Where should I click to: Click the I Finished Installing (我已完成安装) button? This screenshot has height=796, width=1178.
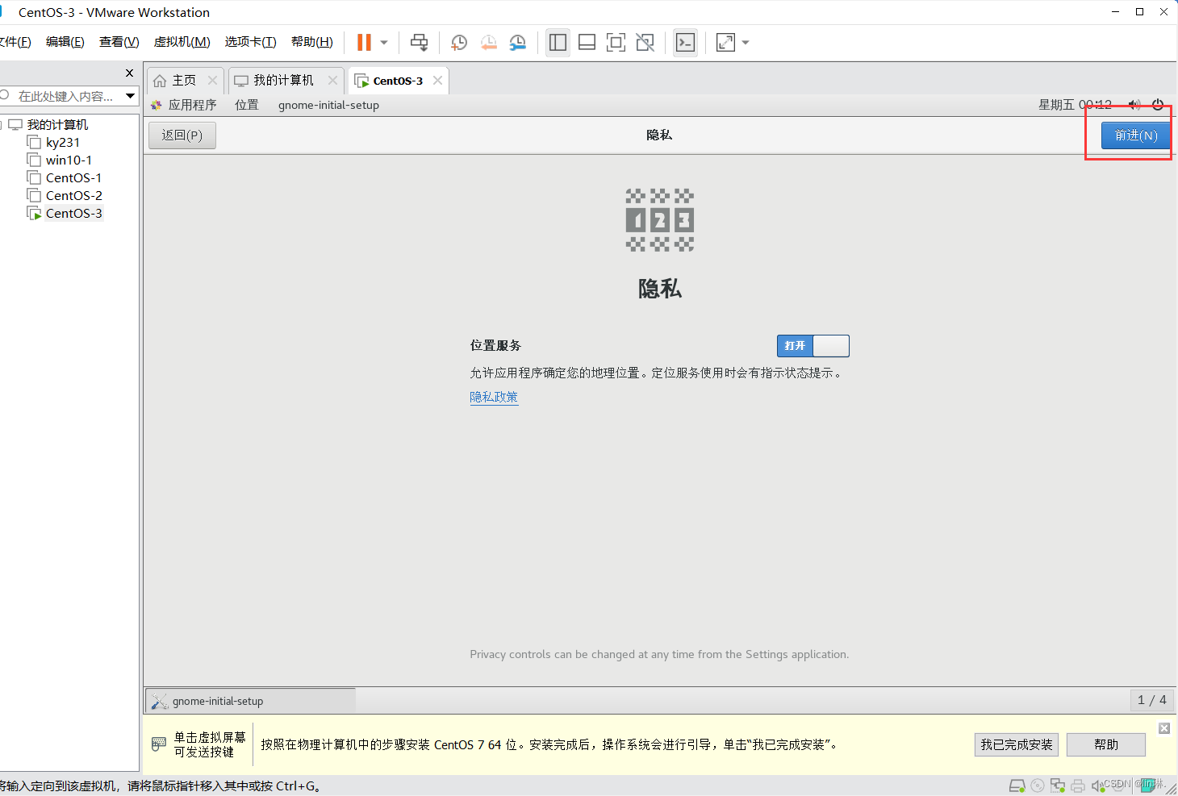(x=1017, y=744)
